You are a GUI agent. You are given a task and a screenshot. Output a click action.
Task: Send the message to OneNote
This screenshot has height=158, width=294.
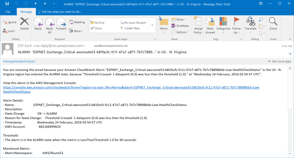click(x=180, y=26)
